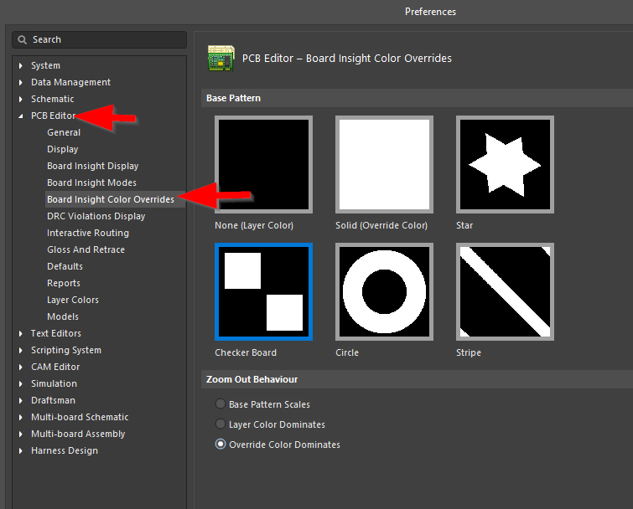Select Override Color Dominates radio button
633x509 pixels.
[x=221, y=445]
